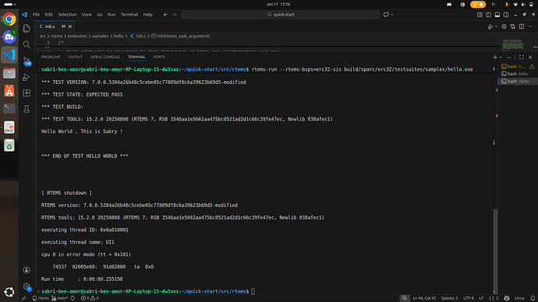Go forward with the right arrow
Screen dimensions: 538x302
(175, 15)
